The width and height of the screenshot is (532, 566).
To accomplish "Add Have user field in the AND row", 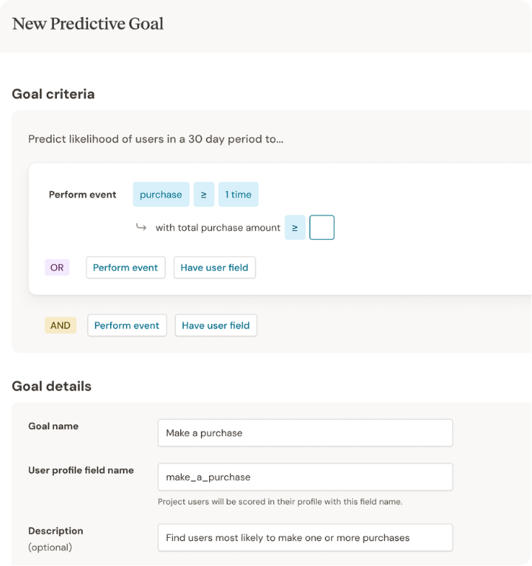I will (x=216, y=325).
